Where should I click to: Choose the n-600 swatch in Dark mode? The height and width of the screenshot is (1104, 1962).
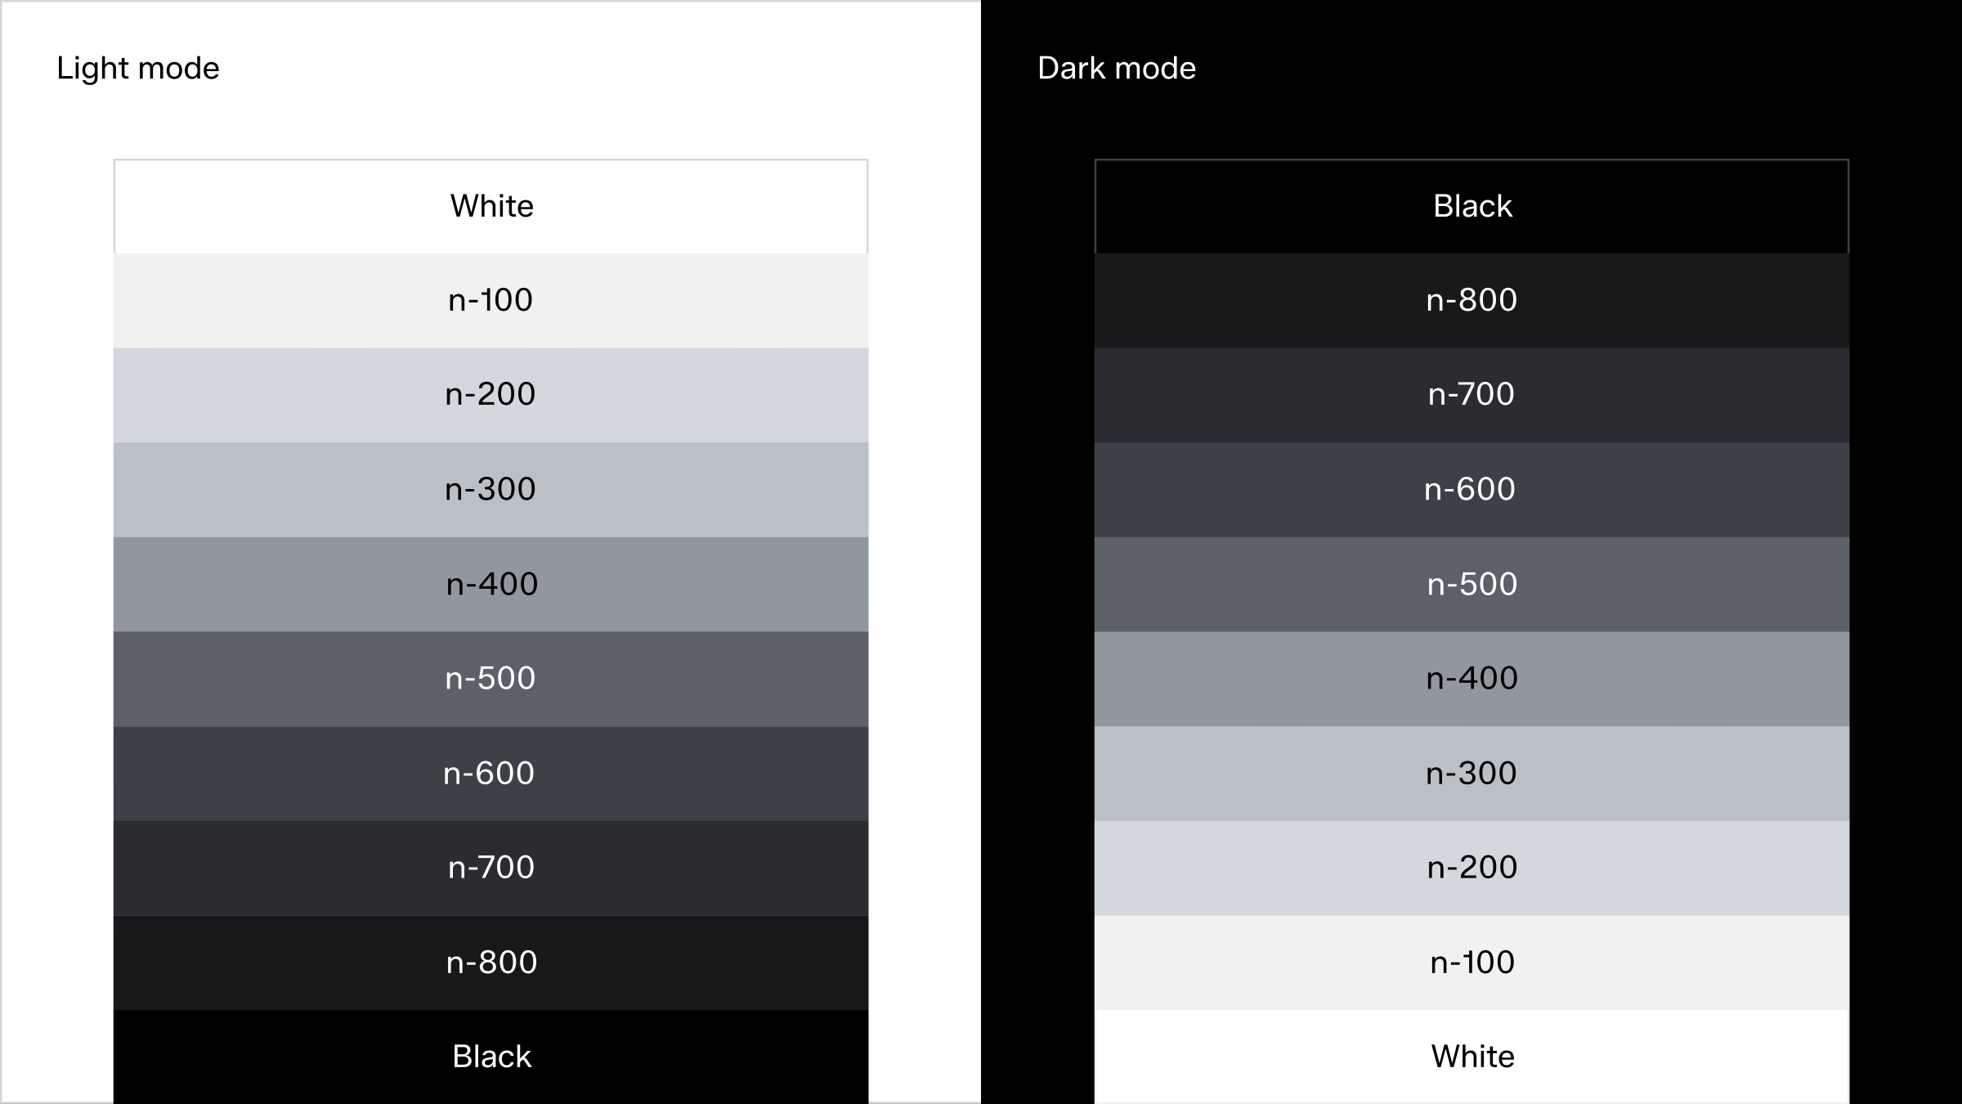(1471, 489)
